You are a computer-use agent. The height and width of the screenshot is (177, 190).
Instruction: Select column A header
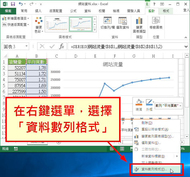(x=17, y=56)
